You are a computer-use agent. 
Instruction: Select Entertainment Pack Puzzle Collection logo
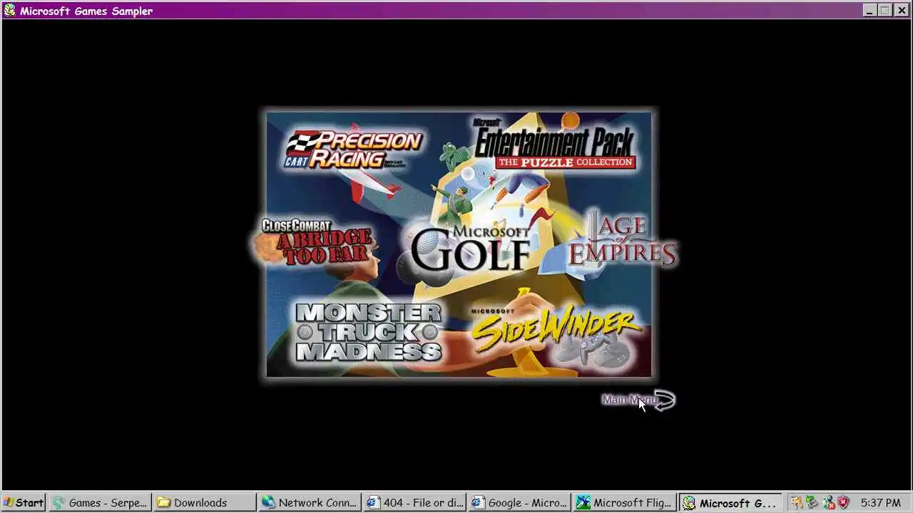coord(554,145)
